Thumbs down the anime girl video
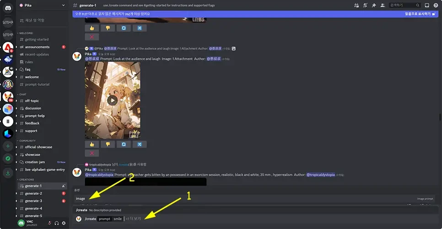The width and height of the screenshot is (442, 229). [x=108, y=145]
